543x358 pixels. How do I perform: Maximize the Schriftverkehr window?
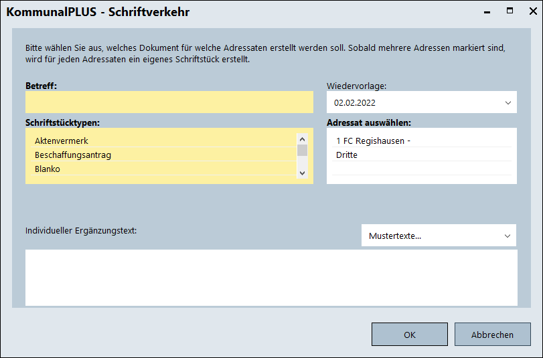(x=510, y=11)
